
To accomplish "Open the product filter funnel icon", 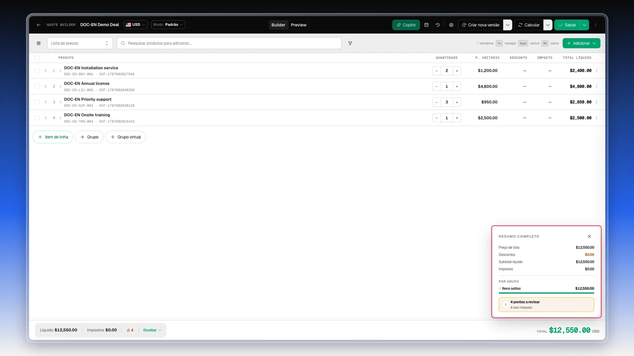I will [x=350, y=43].
